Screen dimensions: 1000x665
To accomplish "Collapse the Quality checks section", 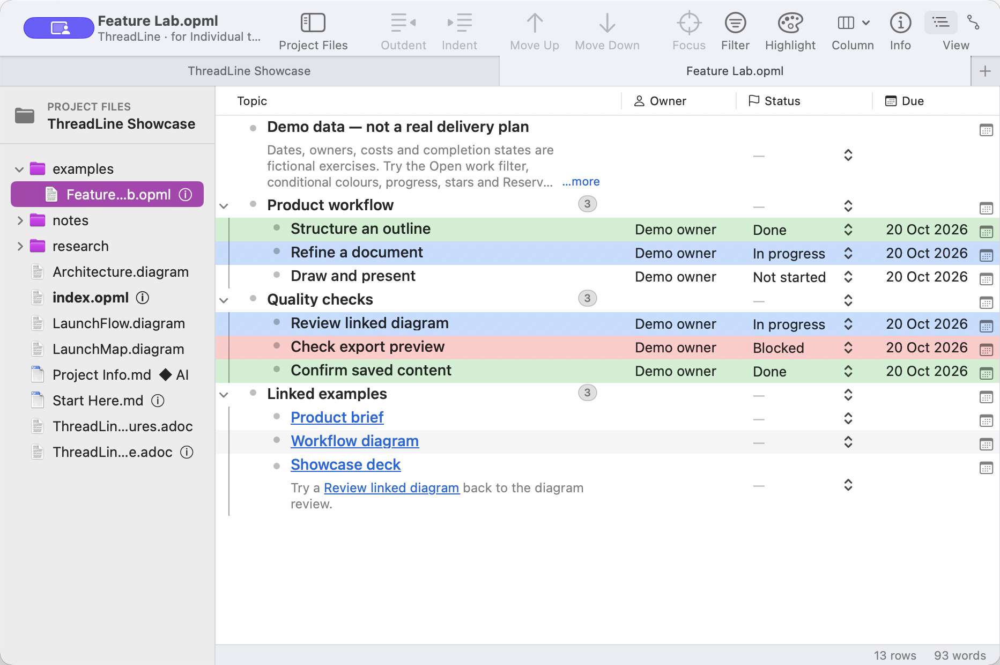I will coord(224,300).
